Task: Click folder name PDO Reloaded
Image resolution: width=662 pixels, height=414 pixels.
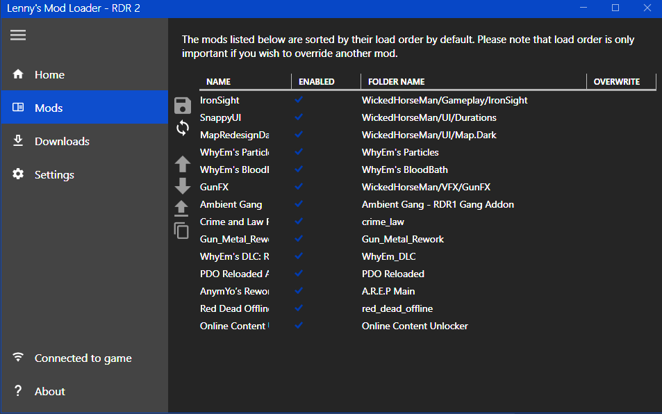Action: click(x=393, y=274)
